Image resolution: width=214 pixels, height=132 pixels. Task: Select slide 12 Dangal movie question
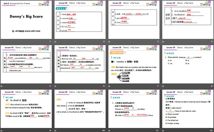(x=188, y=109)
